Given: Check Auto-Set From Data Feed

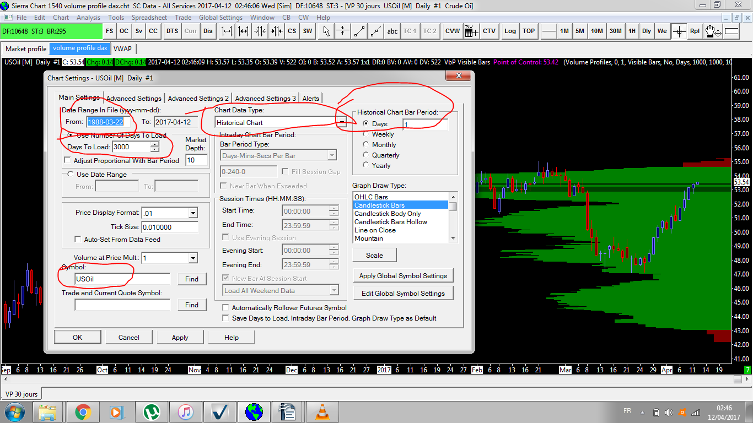Looking at the screenshot, I should click(x=78, y=240).
